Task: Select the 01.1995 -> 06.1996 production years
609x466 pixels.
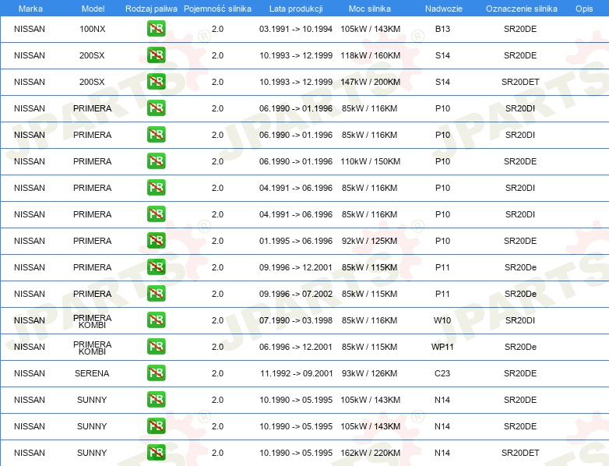Action: [296, 241]
